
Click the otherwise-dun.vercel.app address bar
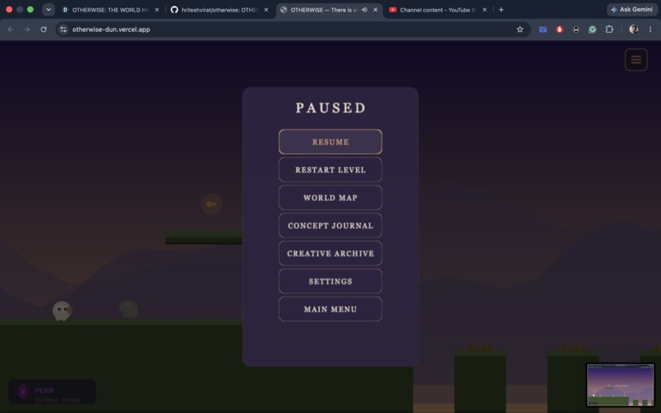291,29
